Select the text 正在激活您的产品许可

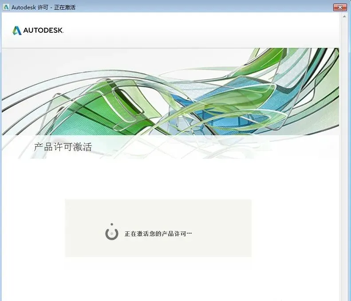coord(158,234)
